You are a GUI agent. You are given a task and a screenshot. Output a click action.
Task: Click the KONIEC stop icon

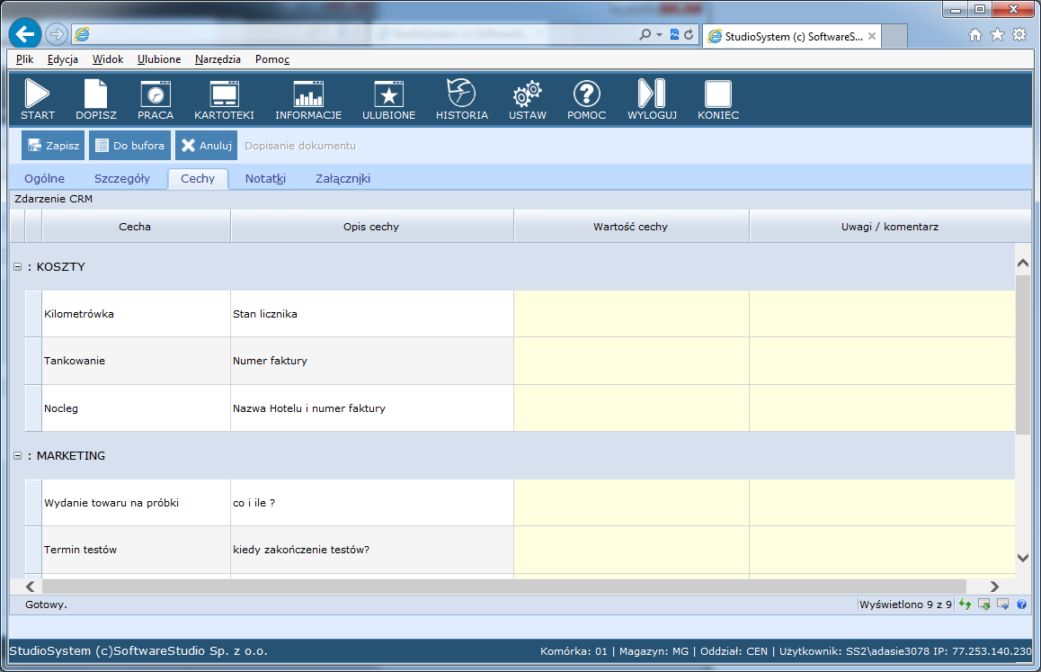click(717, 94)
